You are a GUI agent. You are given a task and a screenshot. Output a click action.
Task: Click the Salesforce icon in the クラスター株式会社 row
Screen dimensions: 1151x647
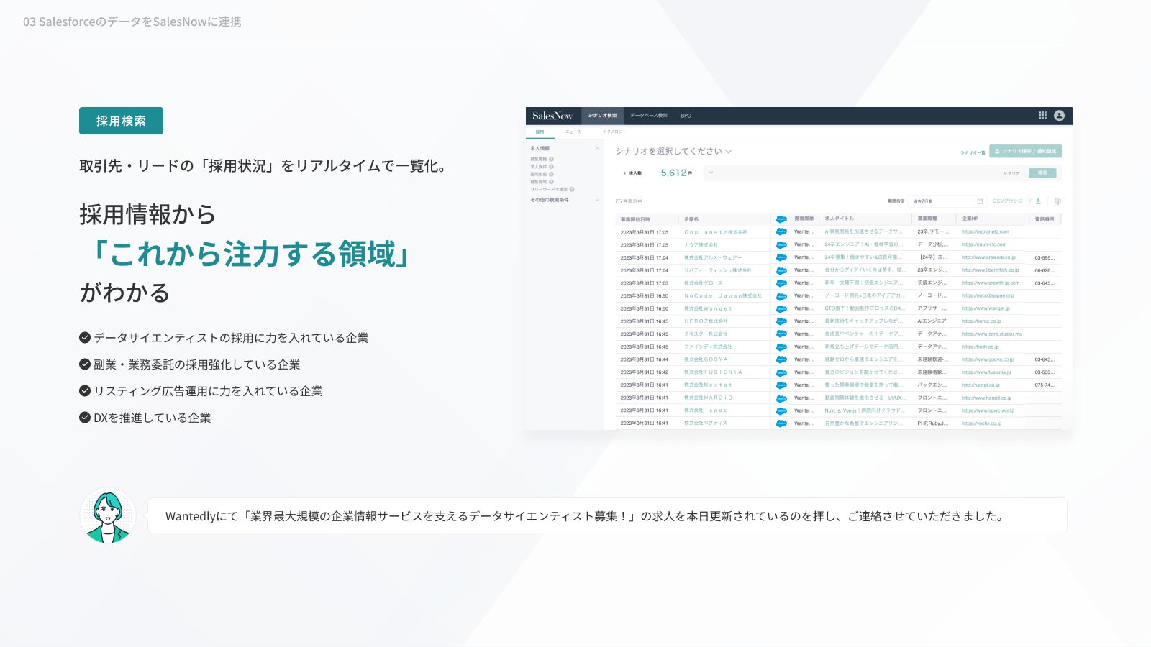pyautogui.click(x=782, y=334)
